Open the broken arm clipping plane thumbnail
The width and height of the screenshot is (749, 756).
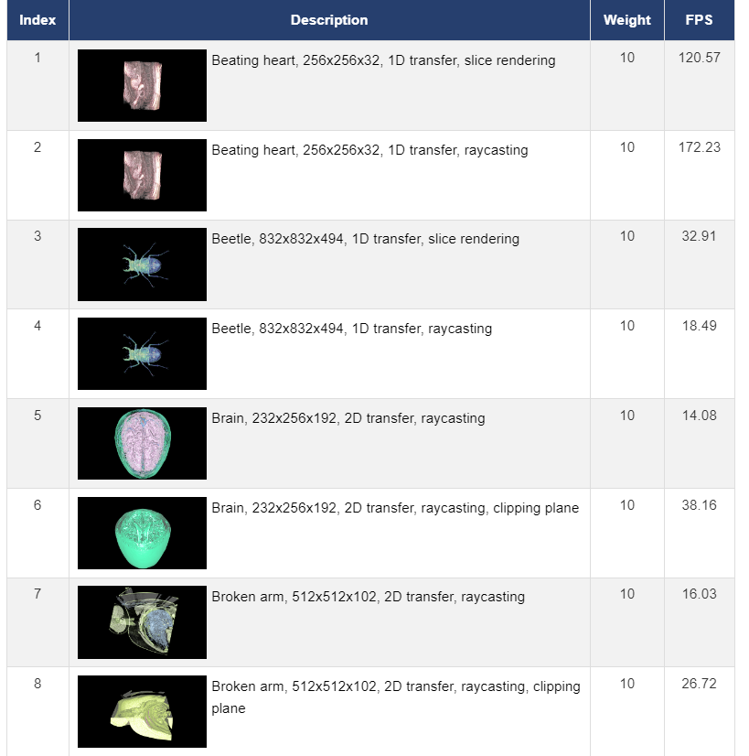tap(142, 711)
